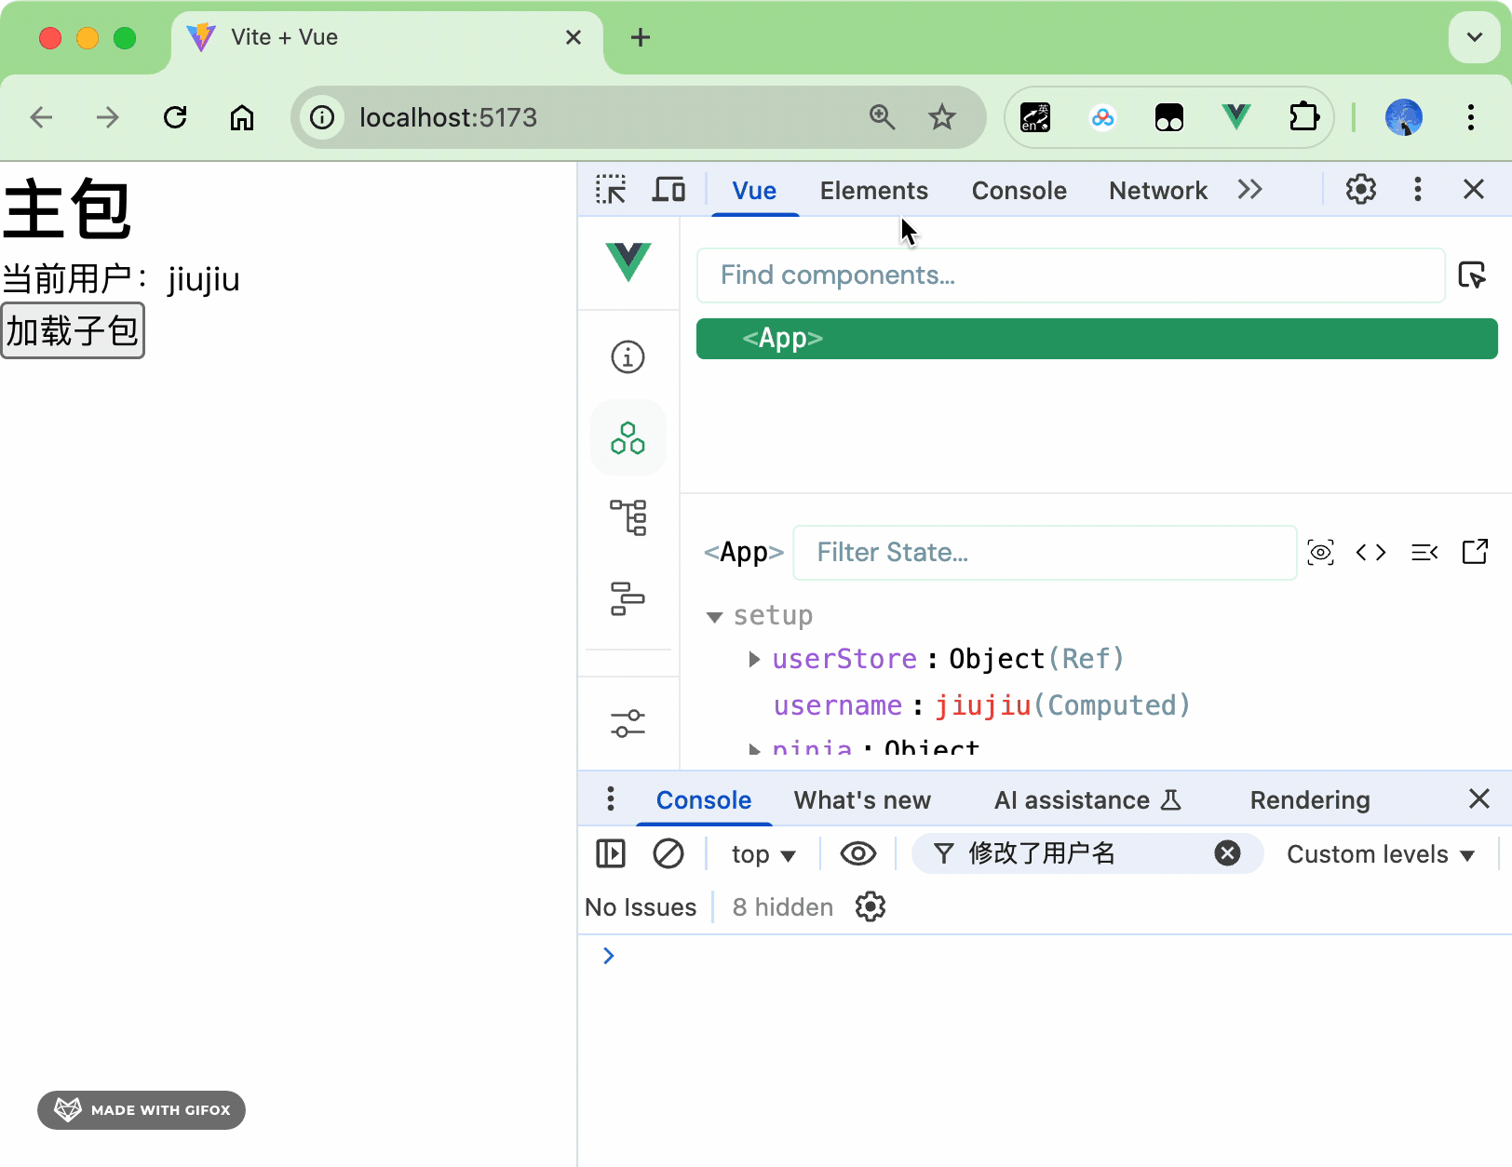Click the No Issues label

(641, 907)
